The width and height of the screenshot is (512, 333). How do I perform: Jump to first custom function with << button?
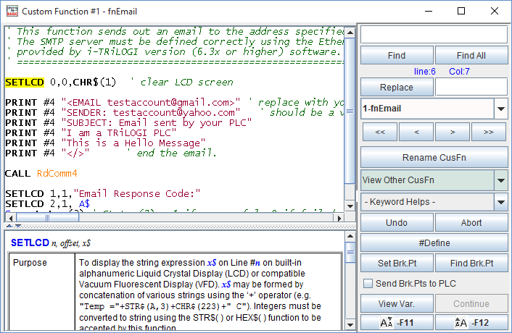380,132
